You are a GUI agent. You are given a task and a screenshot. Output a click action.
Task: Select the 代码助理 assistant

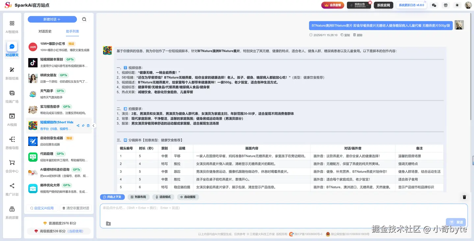tap(59, 157)
